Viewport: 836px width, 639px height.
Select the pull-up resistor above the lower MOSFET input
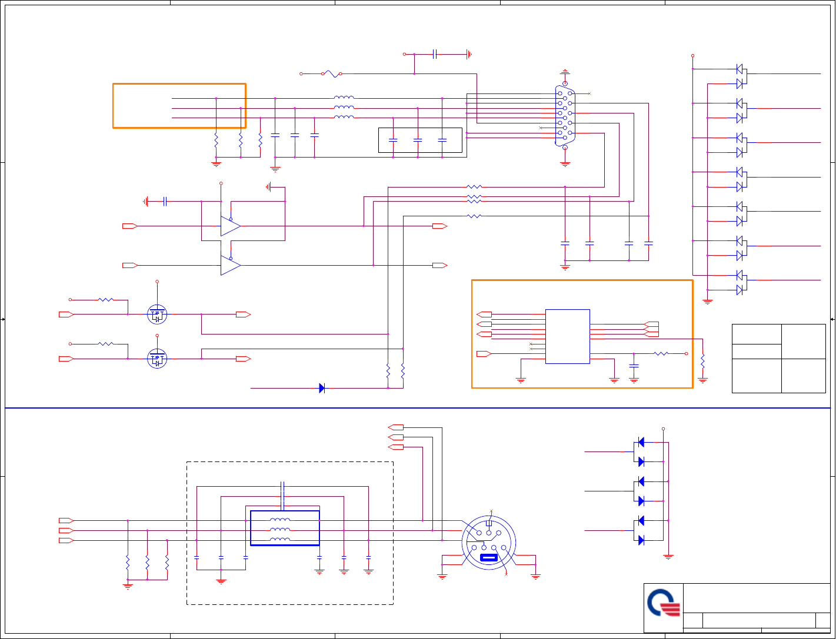[x=106, y=344]
